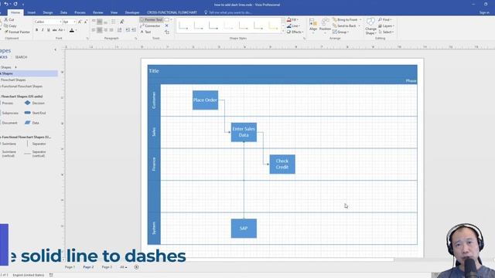Click Bring to Front
This screenshot has width=495, height=278.
pyautogui.click(x=346, y=19)
